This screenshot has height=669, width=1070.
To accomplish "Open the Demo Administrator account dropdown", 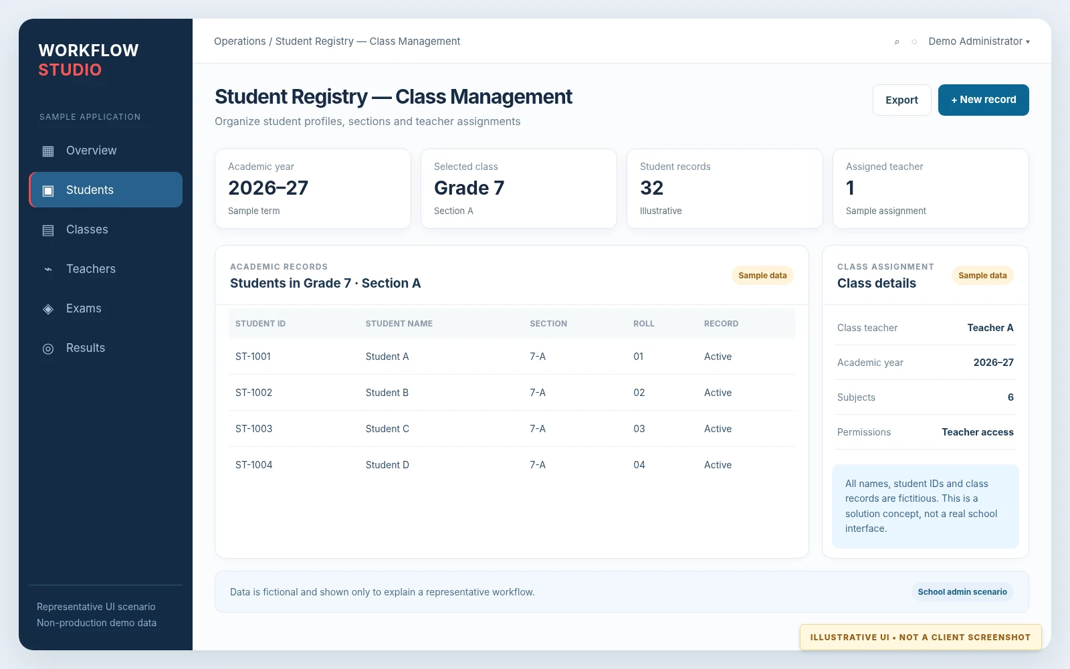I will pos(979,41).
